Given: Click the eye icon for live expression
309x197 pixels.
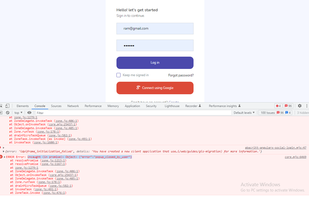Looking at the screenshot, I should [x=29, y=113].
